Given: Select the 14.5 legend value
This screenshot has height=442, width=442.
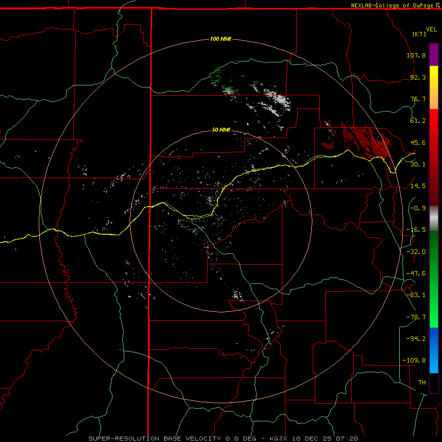Looking at the screenshot, I should pyautogui.click(x=418, y=186).
